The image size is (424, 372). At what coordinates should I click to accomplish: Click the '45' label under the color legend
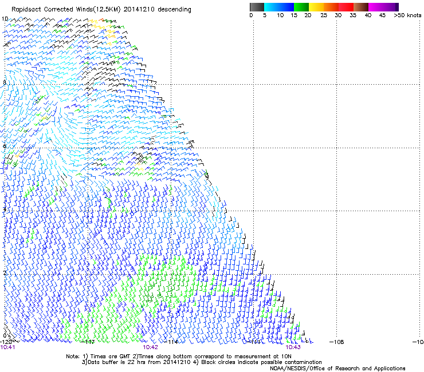pyautogui.click(x=382, y=15)
